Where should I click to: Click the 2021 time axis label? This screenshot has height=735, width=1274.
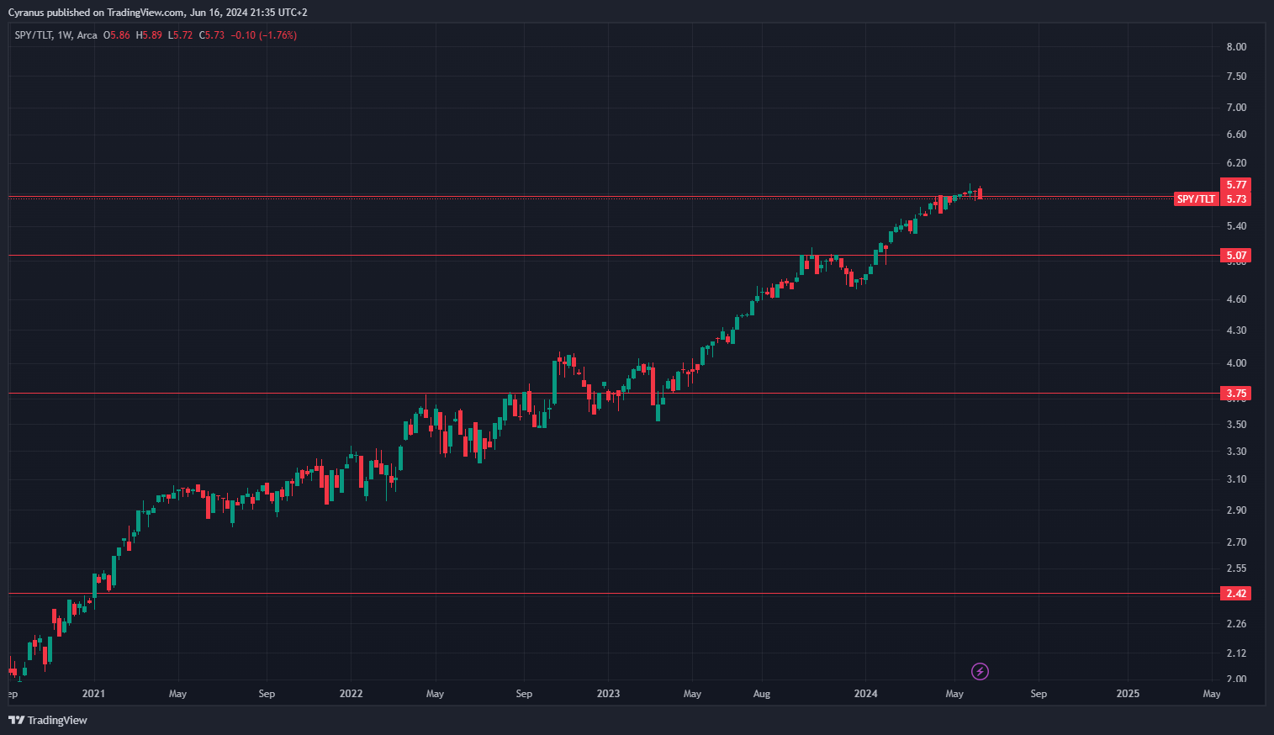click(93, 694)
